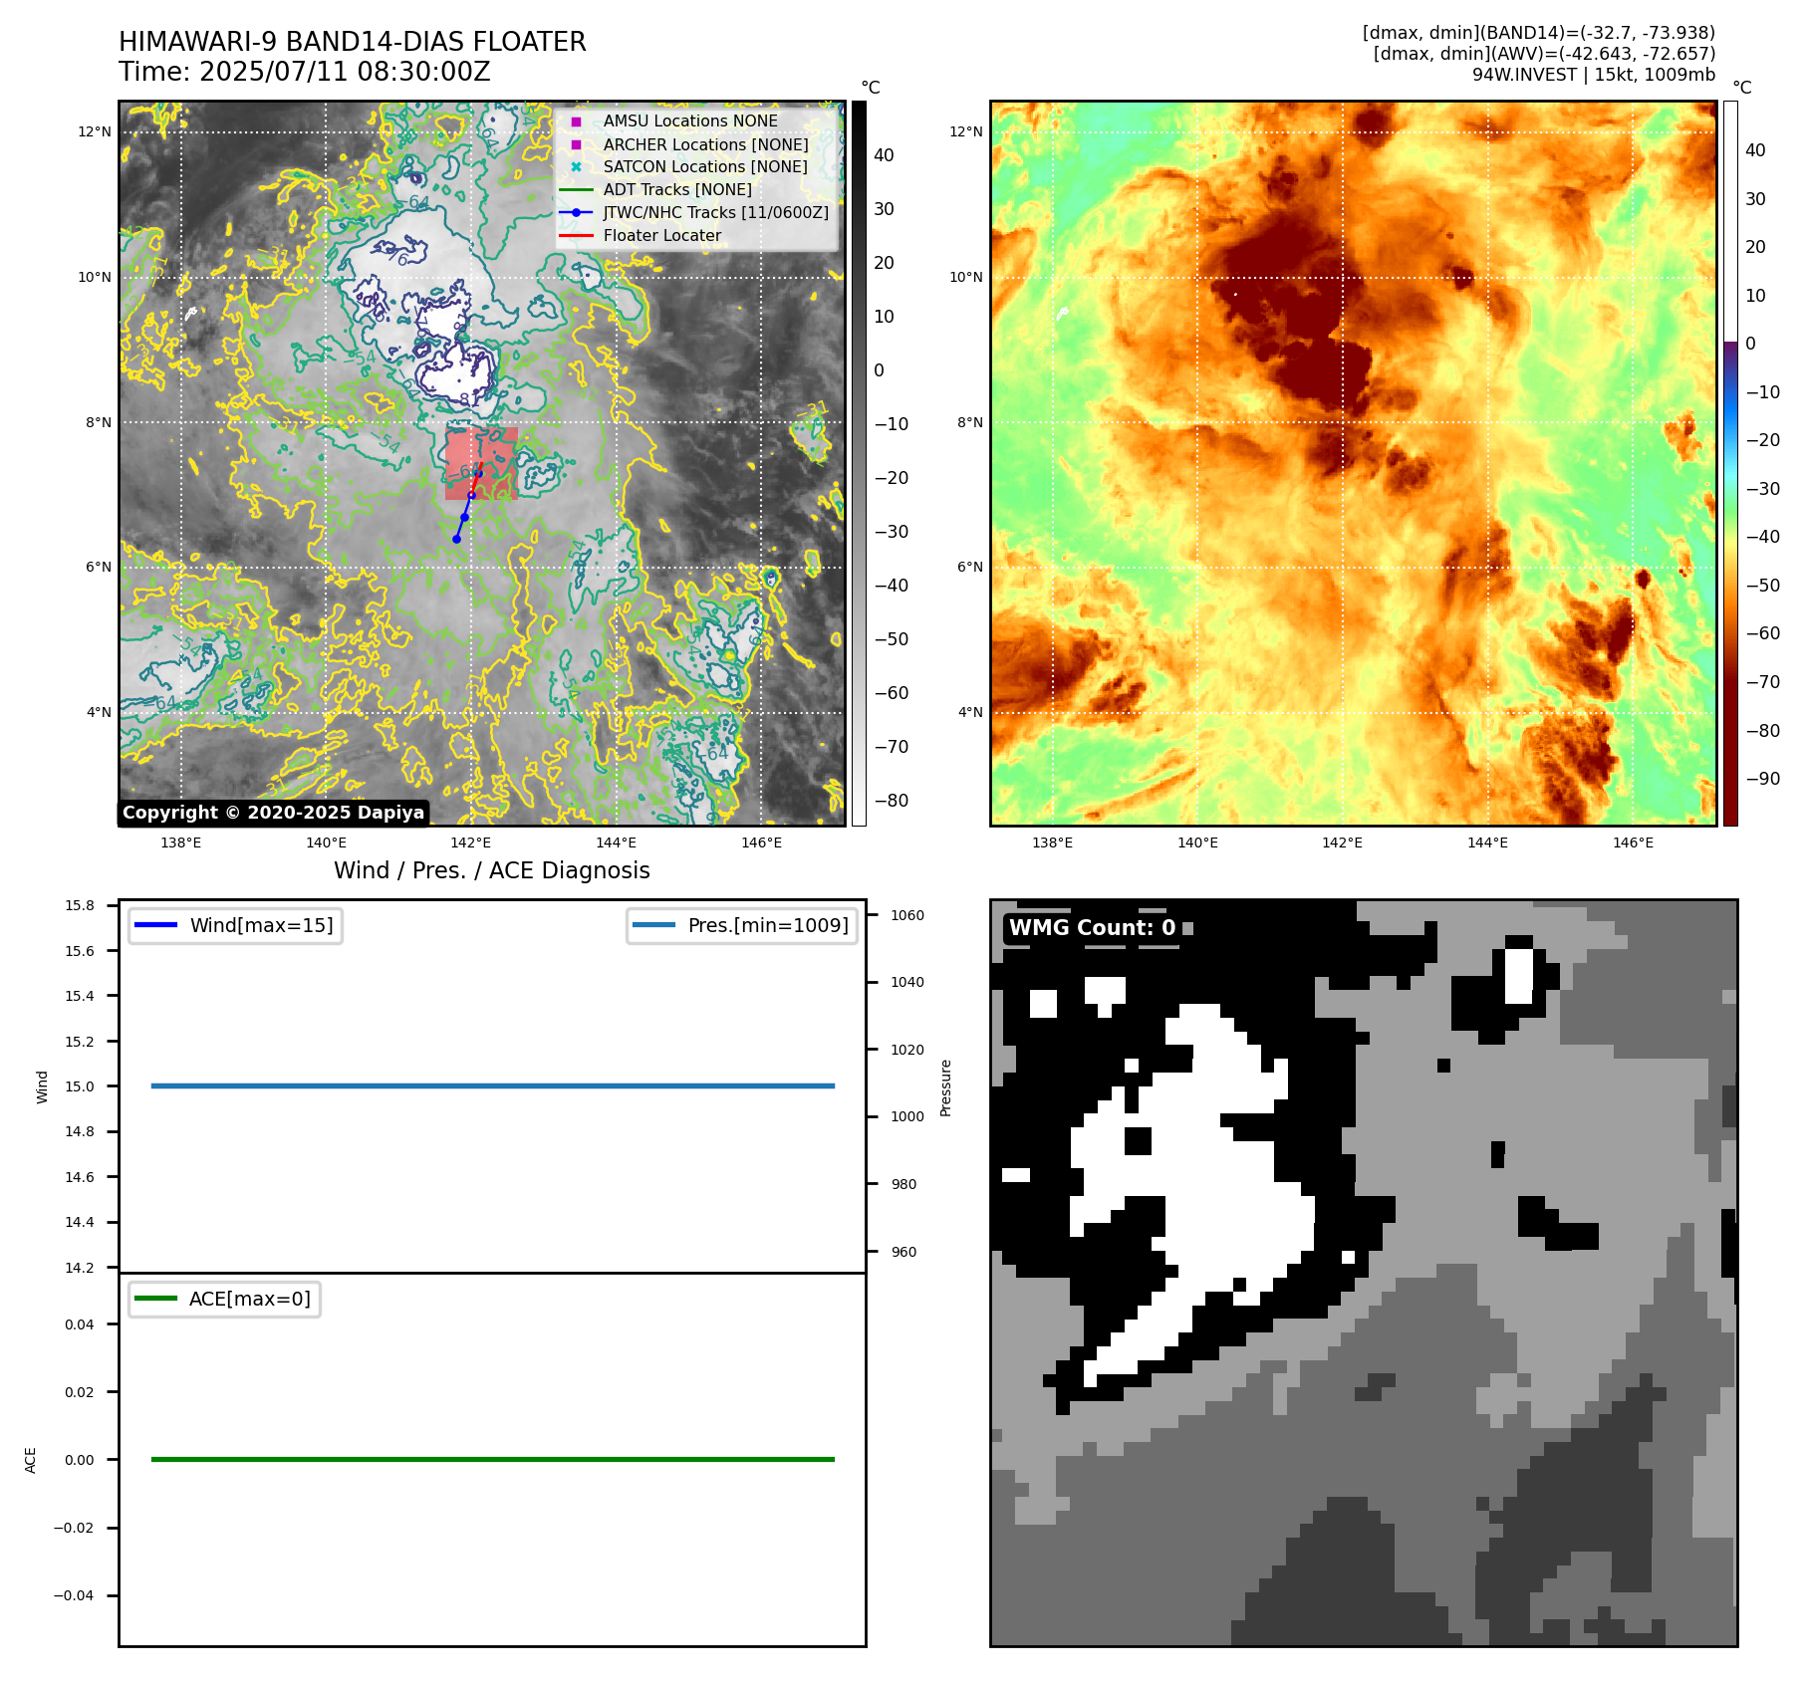The image size is (1806, 1683).
Task: Click the southernmost blue JTWC track point
Action: pos(456,539)
